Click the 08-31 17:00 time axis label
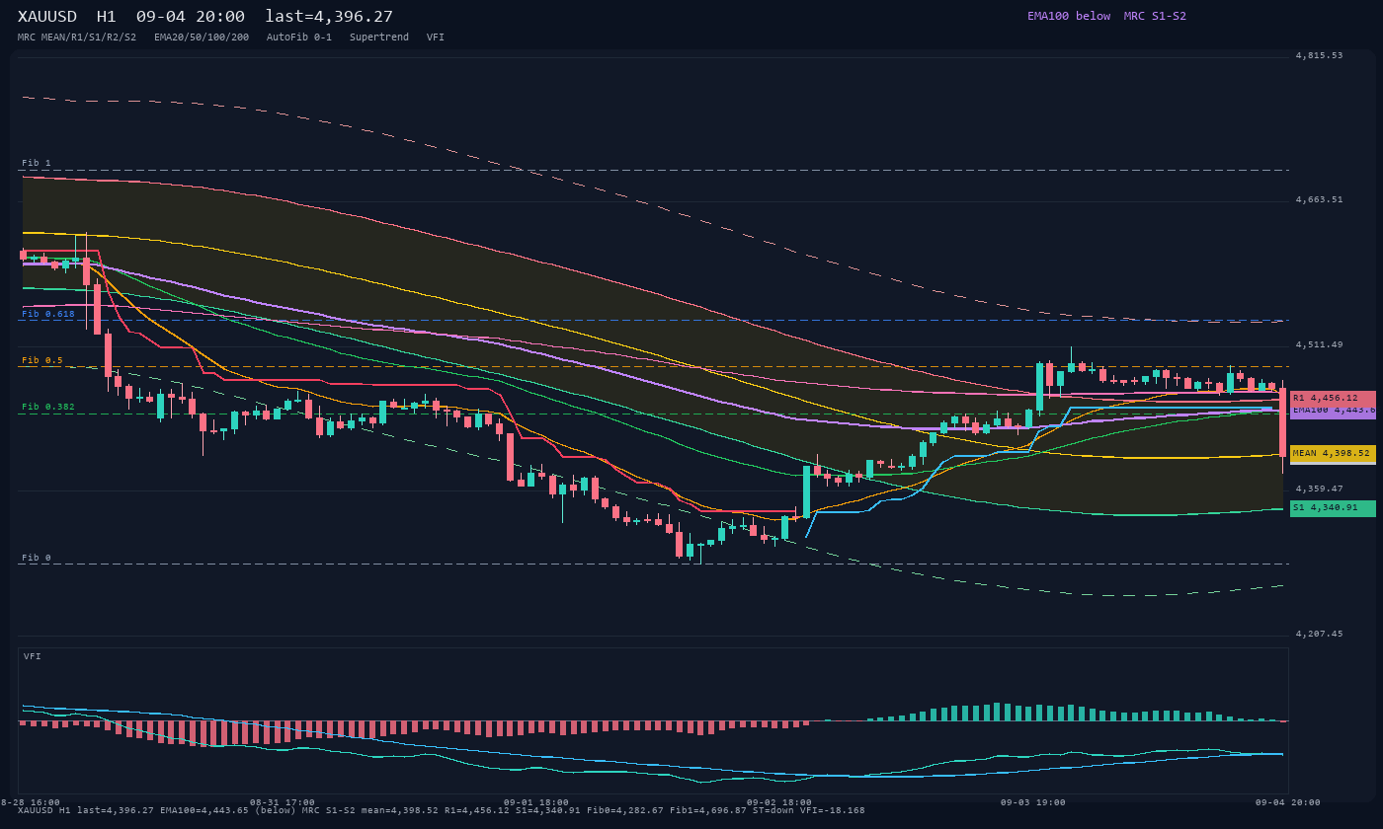 click(x=283, y=802)
